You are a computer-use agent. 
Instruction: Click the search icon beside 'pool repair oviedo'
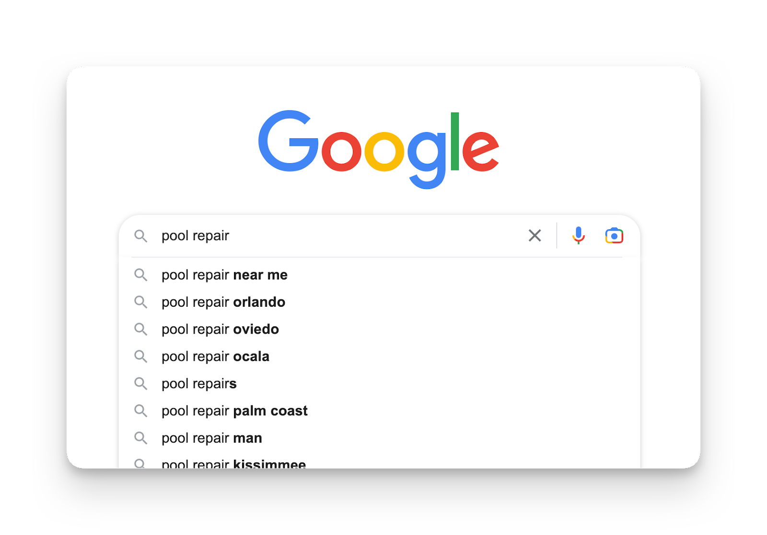point(141,329)
